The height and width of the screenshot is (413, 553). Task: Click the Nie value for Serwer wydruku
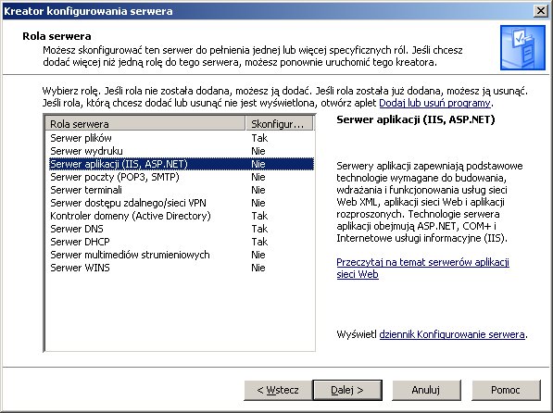[x=258, y=151]
